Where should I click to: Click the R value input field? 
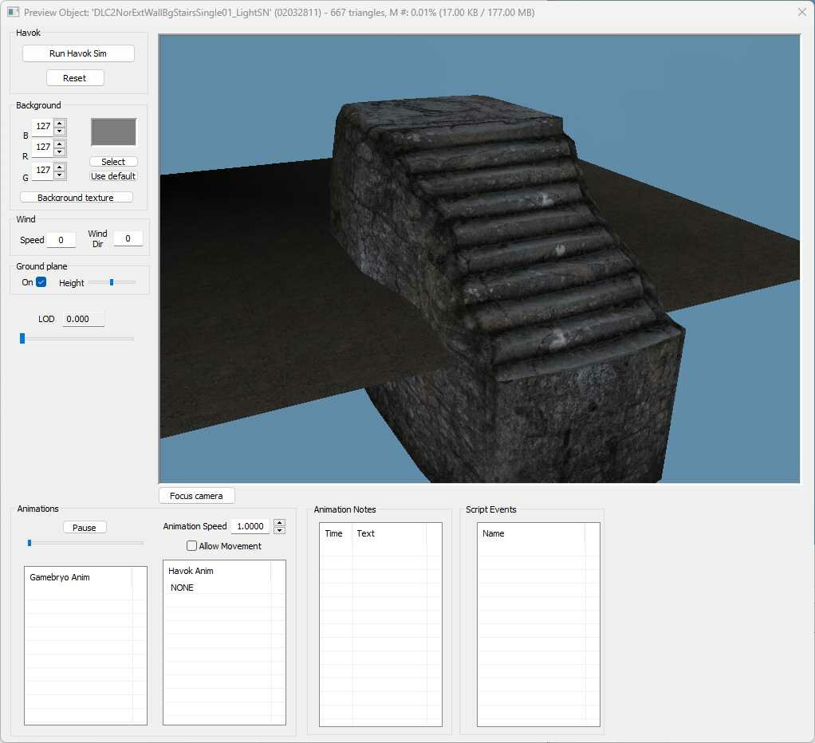click(x=42, y=147)
